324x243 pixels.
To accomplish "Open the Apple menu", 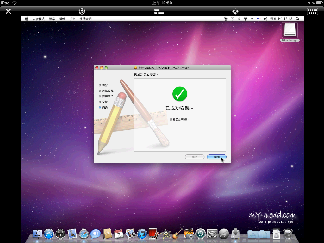I will (x=27, y=19).
